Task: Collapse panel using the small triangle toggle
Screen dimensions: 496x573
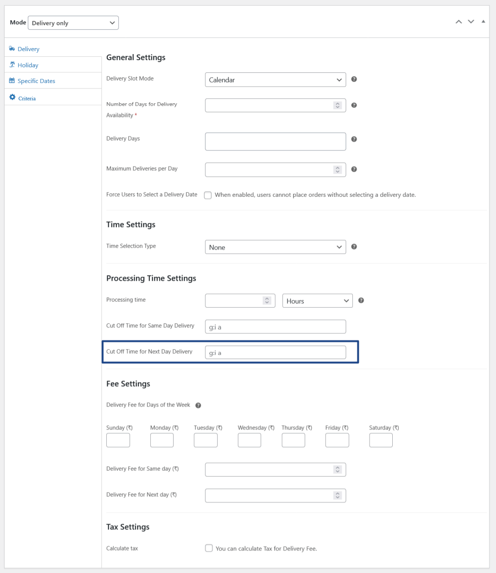Action: click(483, 22)
